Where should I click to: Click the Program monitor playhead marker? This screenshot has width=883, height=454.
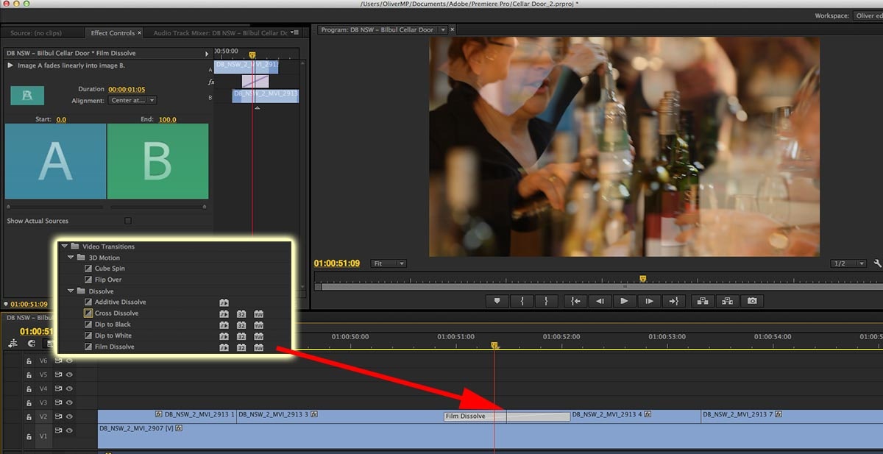(642, 279)
